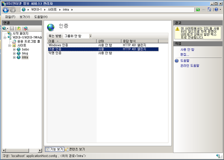
Task: Sort by the 상태 column header
Action: (x=109, y=41)
